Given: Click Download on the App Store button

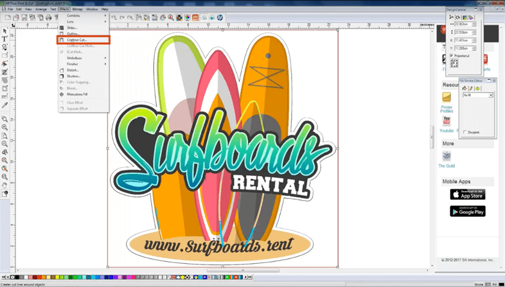Looking at the screenshot, I should tap(467, 194).
